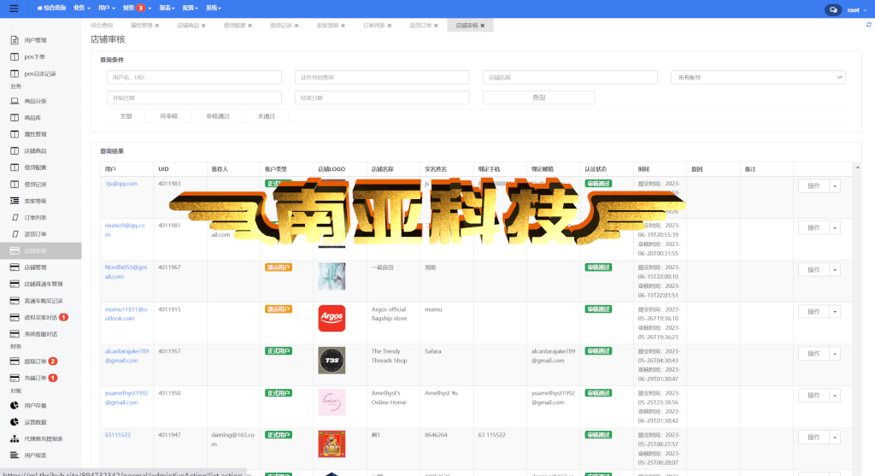The height and width of the screenshot is (476, 875).
Task: Filter results by 待审核 status
Action: [x=168, y=116]
